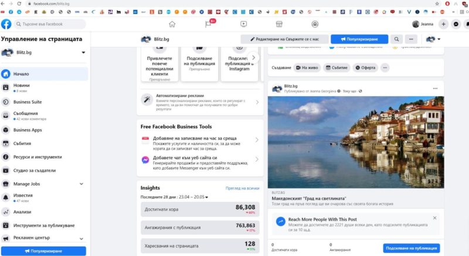469x256 pixels.
Task: Click Редактиране на Свържете се с нас
Action: 284,39
